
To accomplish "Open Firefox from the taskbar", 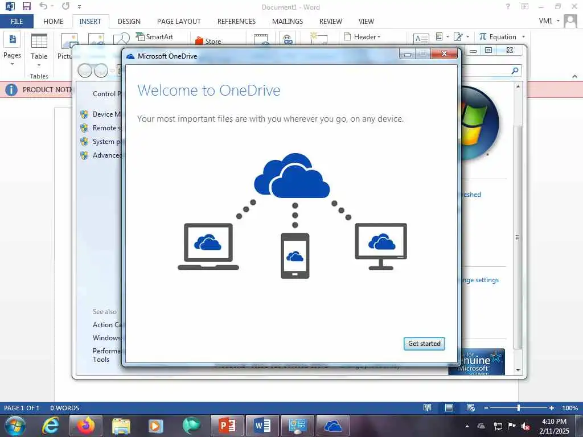I will point(85,426).
